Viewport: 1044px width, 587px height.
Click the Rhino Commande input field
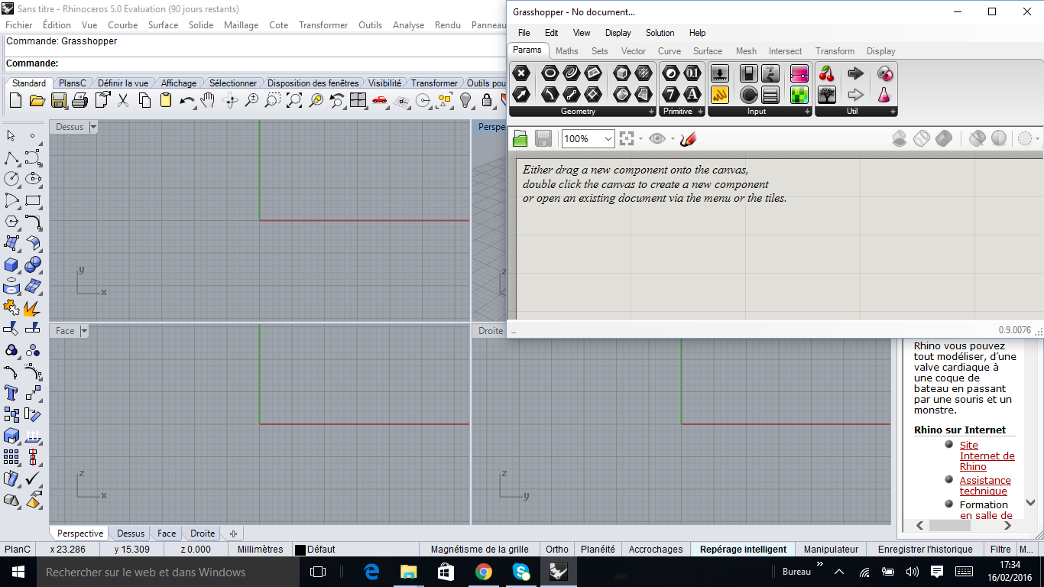[x=252, y=63]
